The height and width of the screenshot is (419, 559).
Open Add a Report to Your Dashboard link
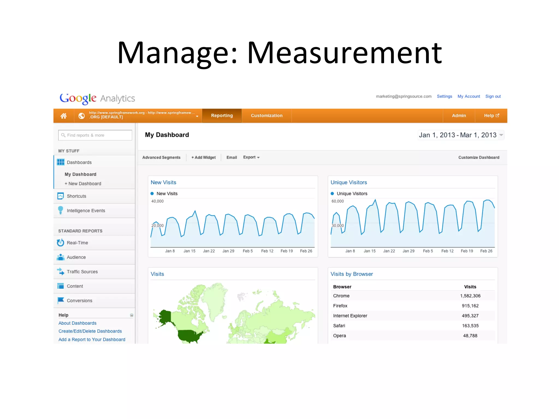pyautogui.click(x=92, y=339)
